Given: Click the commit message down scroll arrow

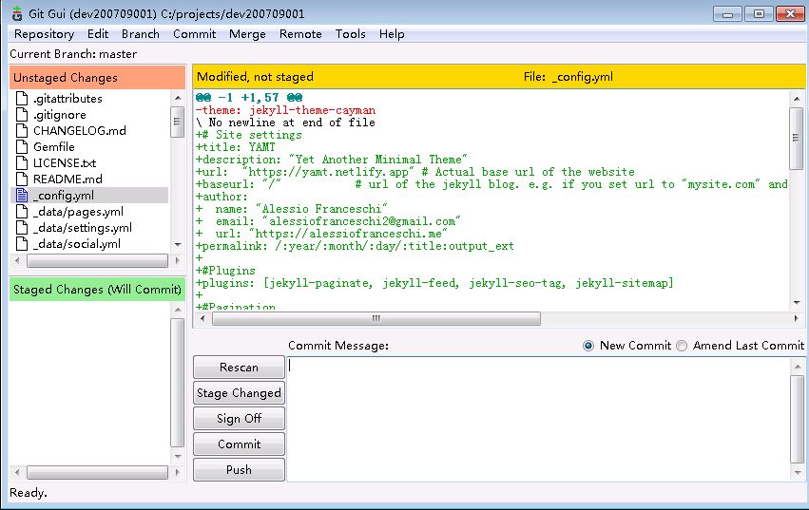Looking at the screenshot, I should (798, 472).
